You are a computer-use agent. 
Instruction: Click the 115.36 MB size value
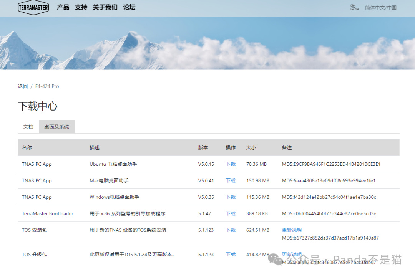tap(258, 197)
